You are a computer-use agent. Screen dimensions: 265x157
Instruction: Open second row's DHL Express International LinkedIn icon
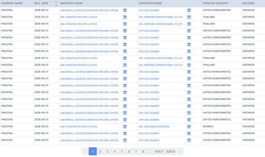[x=189, y=17]
